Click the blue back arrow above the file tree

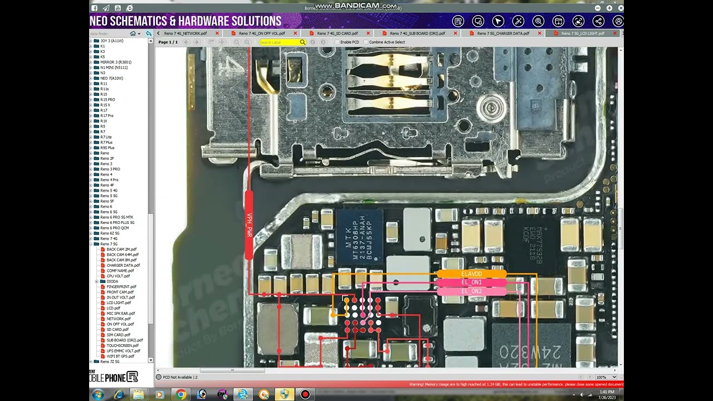point(148,34)
